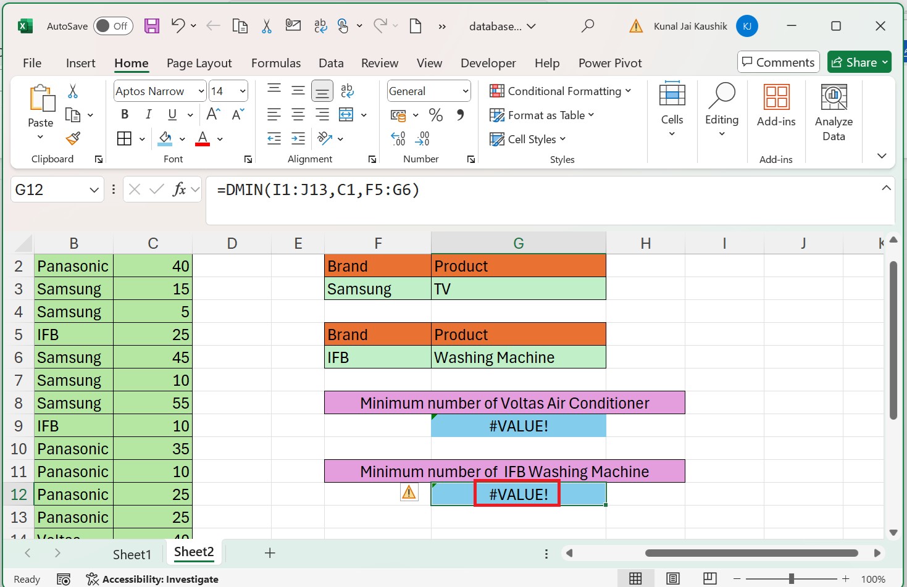907x587 pixels.
Task: Click the Cut scissors icon in Clipboard group
Action: point(73,91)
